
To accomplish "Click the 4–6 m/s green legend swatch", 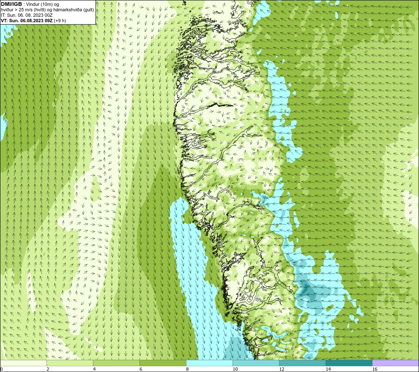I will pyautogui.click(x=116, y=363).
